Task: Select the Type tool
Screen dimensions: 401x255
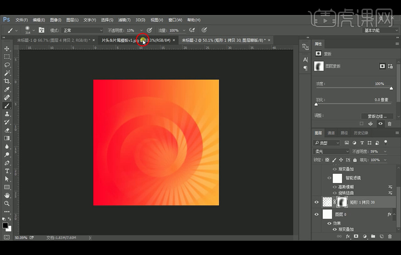Action: pos(7,171)
